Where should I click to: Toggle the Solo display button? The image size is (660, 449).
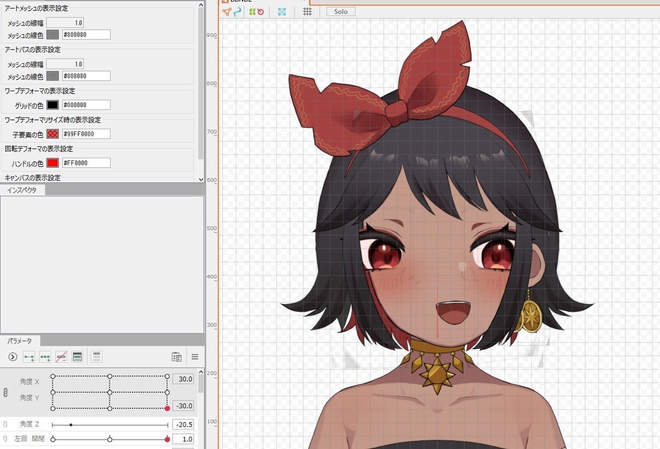pos(340,12)
